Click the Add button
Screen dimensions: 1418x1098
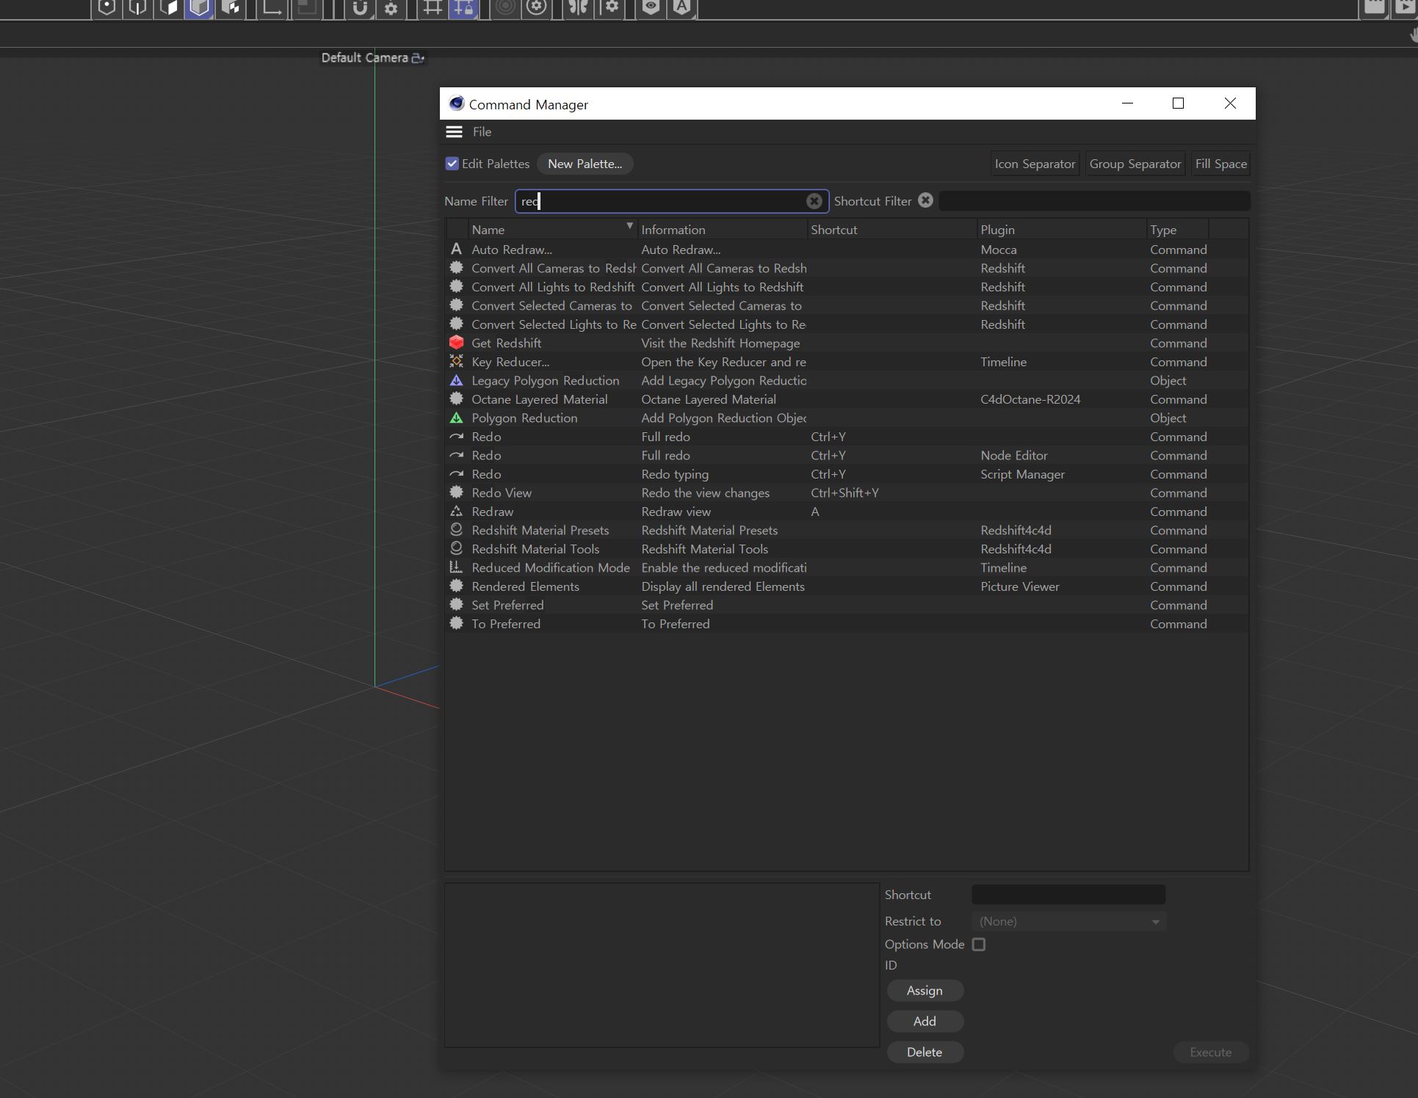click(x=925, y=1022)
